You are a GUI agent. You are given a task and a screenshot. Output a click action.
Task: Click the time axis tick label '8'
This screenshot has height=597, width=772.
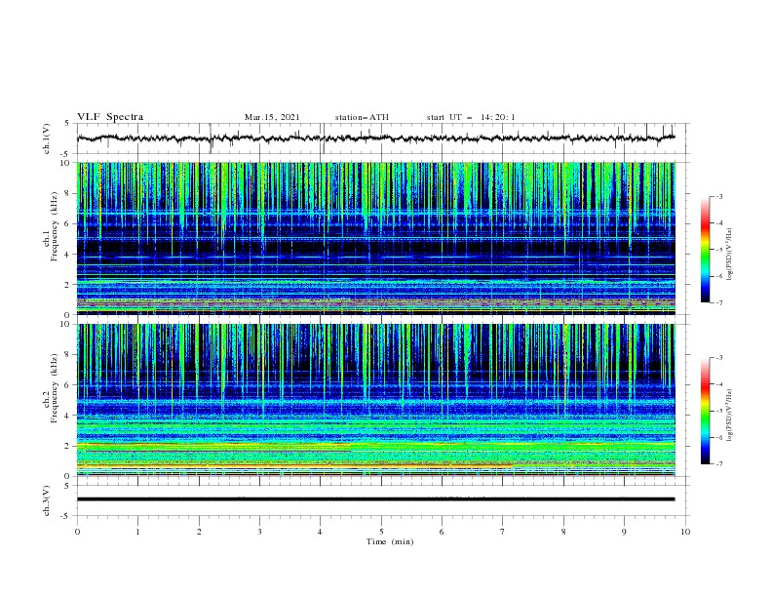[x=563, y=532]
